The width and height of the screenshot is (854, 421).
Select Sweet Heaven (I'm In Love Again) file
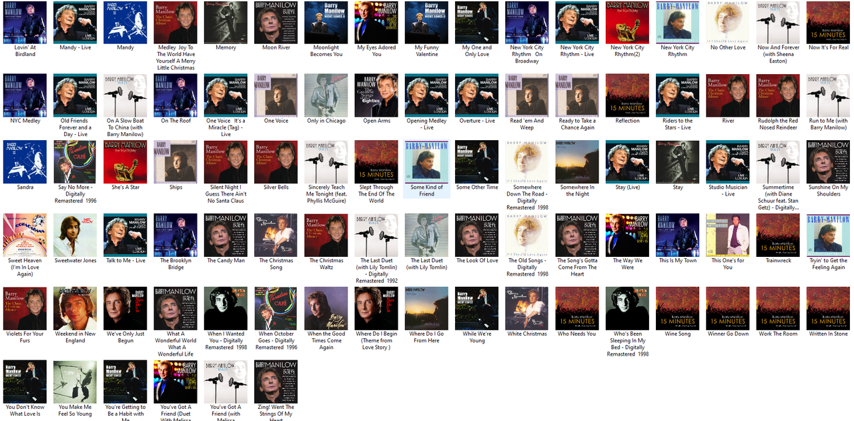[x=25, y=236]
